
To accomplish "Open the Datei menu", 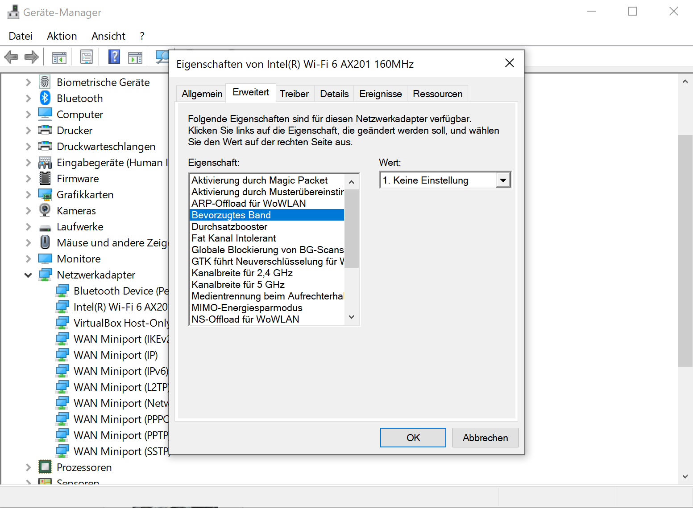I will 21,36.
